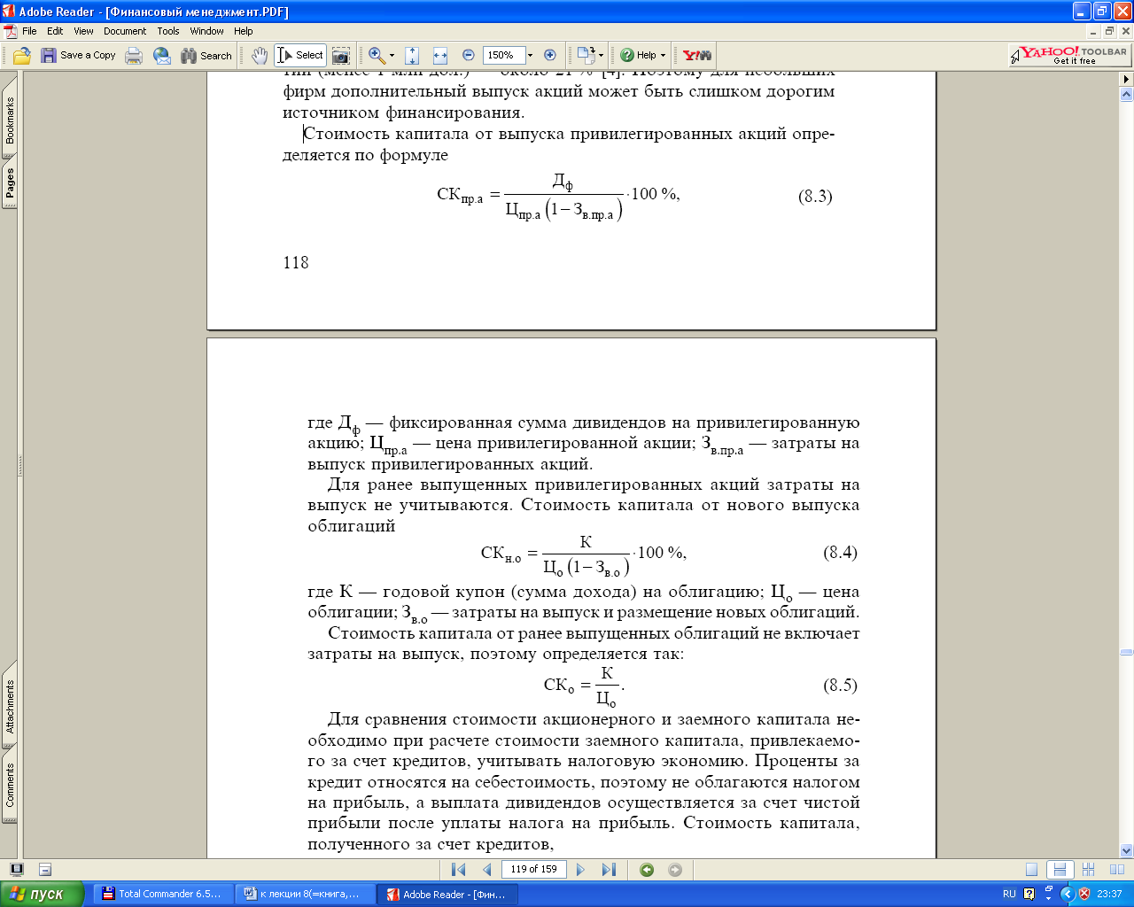This screenshot has height=907, width=1134.
Task: Switch to Continuous Facing layout
Action: point(1088,870)
